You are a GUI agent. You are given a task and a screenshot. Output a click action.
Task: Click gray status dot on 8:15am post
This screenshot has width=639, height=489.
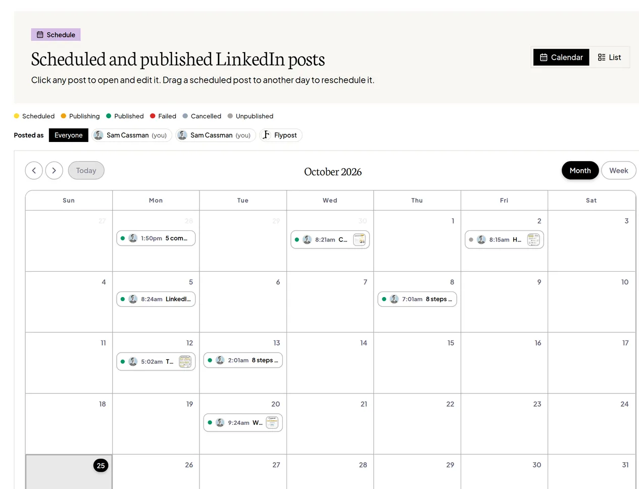coord(471,240)
